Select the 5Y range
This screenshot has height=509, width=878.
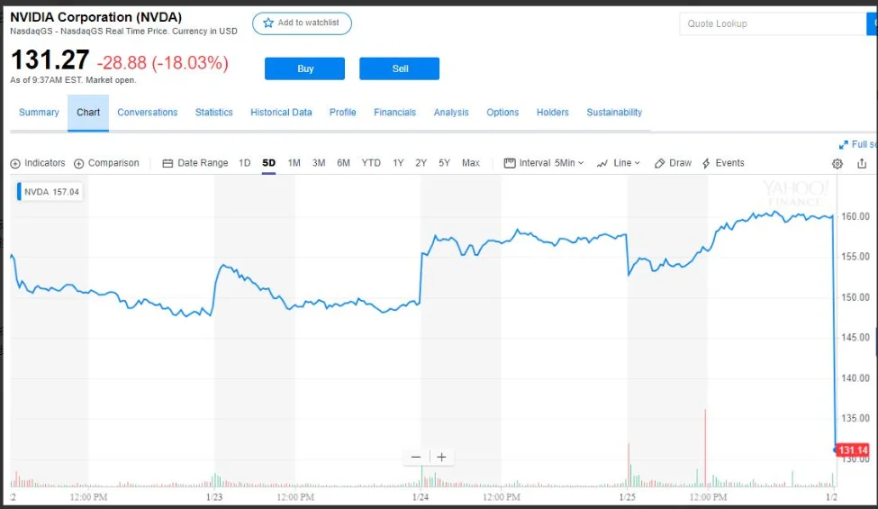coord(445,163)
